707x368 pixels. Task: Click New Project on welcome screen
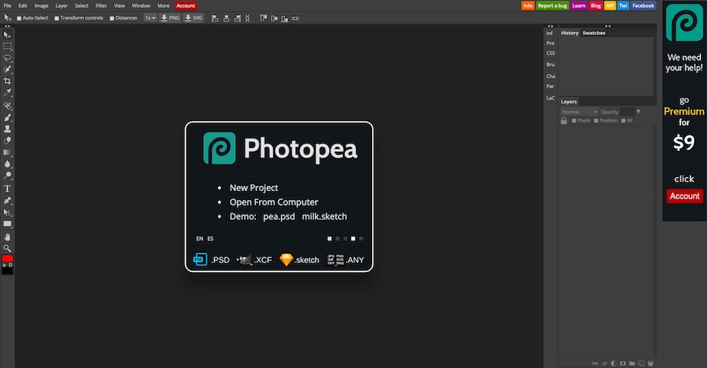(x=254, y=188)
